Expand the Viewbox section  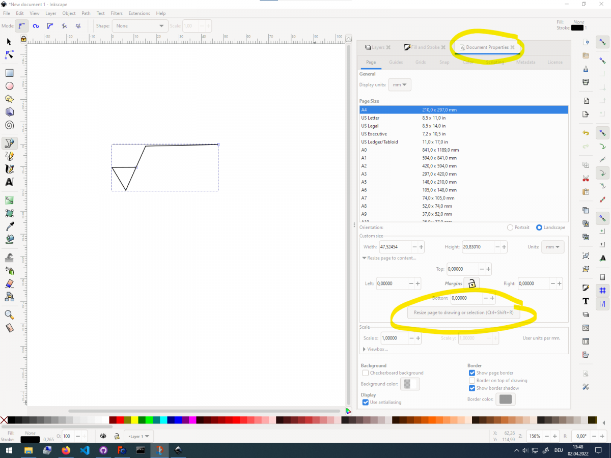click(375, 349)
